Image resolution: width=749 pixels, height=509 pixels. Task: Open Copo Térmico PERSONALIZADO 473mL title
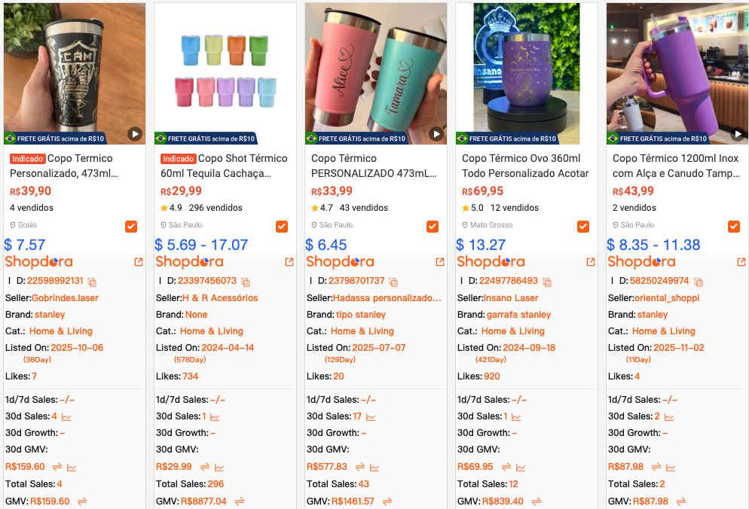pyautogui.click(x=374, y=166)
